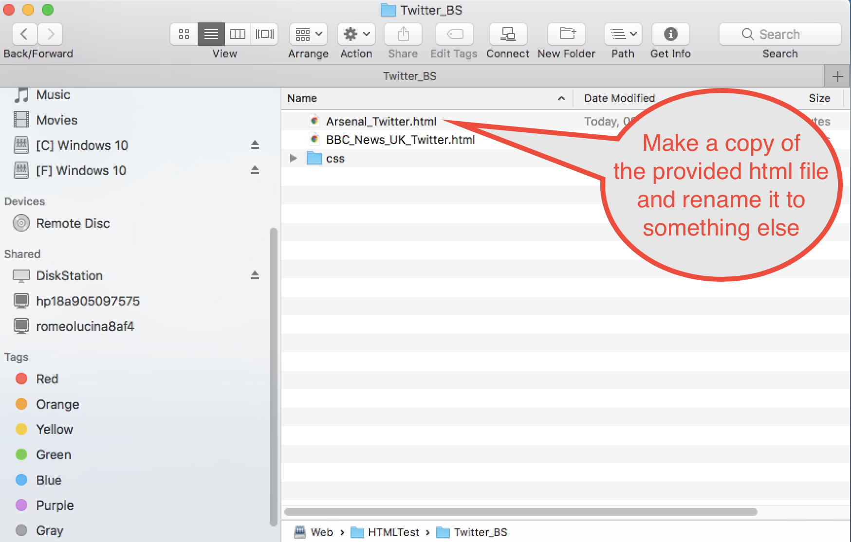The width and height of the screenshot is (851, 542).
Task: Click into the Search field
Action: click(x=780, y=34)
